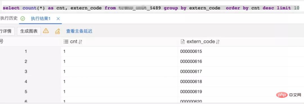Click inside the SQL query editor line

151,8
